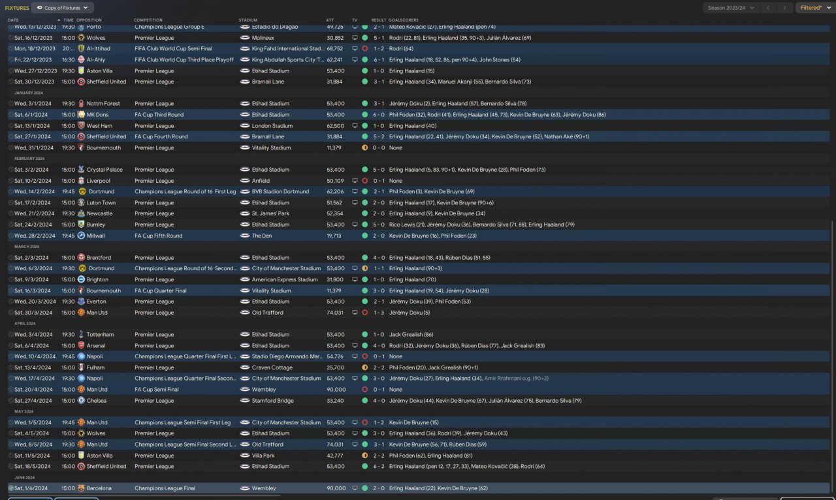Image resolution: width=836 pixels, height=500 pixels.
Task: Click the vertical scrollbar of the fixtures list
Action: point(833,357)
